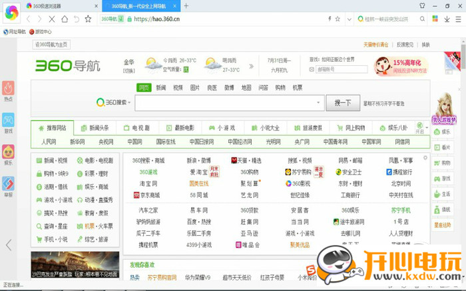Open the 娱乐 sidebar icon
The height and width of the screenshot is (291, 466).
8,155
